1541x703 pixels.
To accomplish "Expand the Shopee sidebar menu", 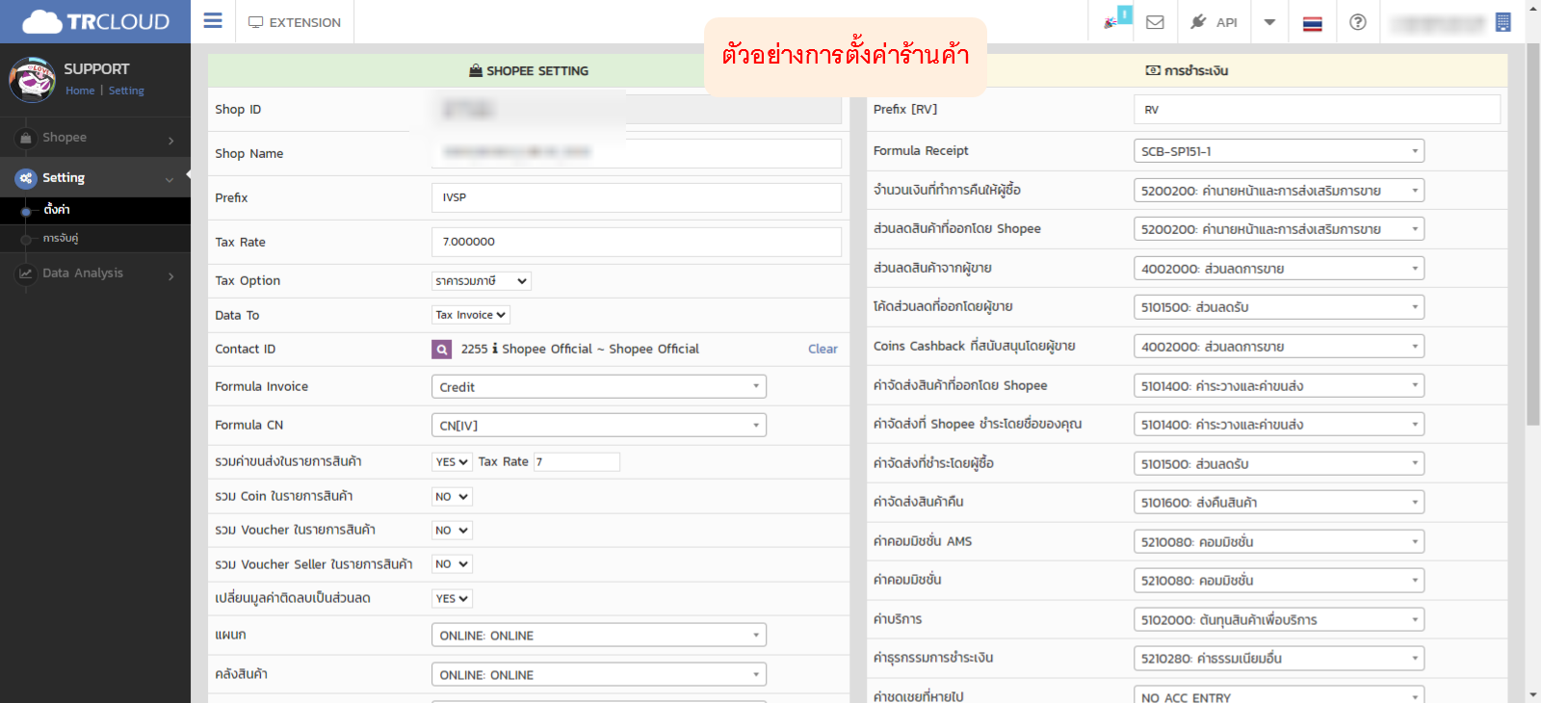I will click(95, 138).
